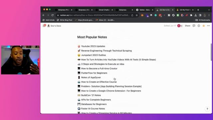
Task: Open page history clock icon
Action: (x=199, y=26)
